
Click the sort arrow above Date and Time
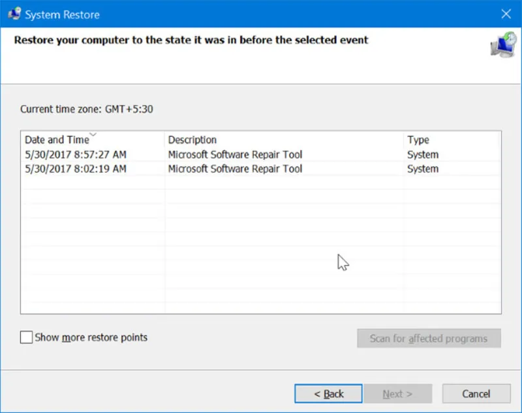93,135
